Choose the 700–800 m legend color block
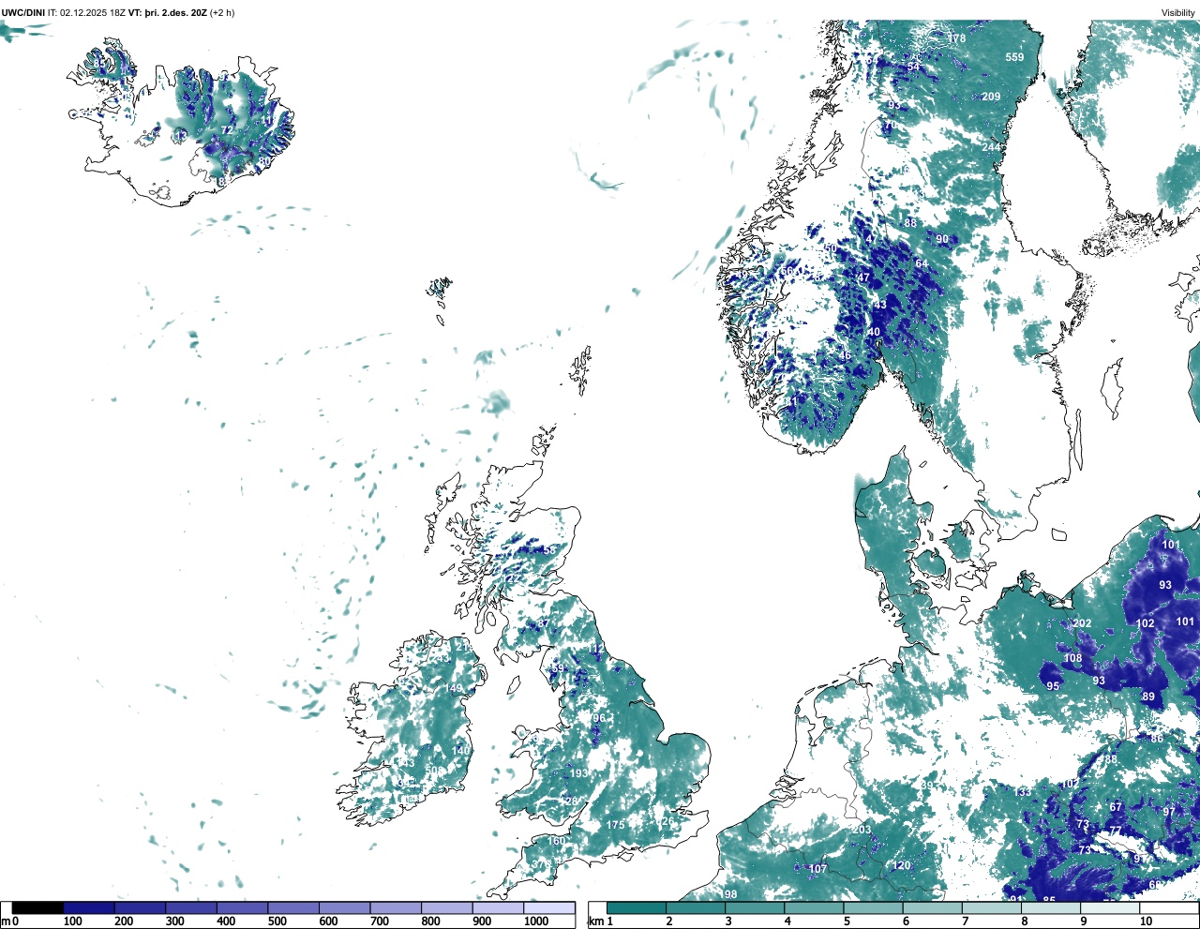 (396, 908)
